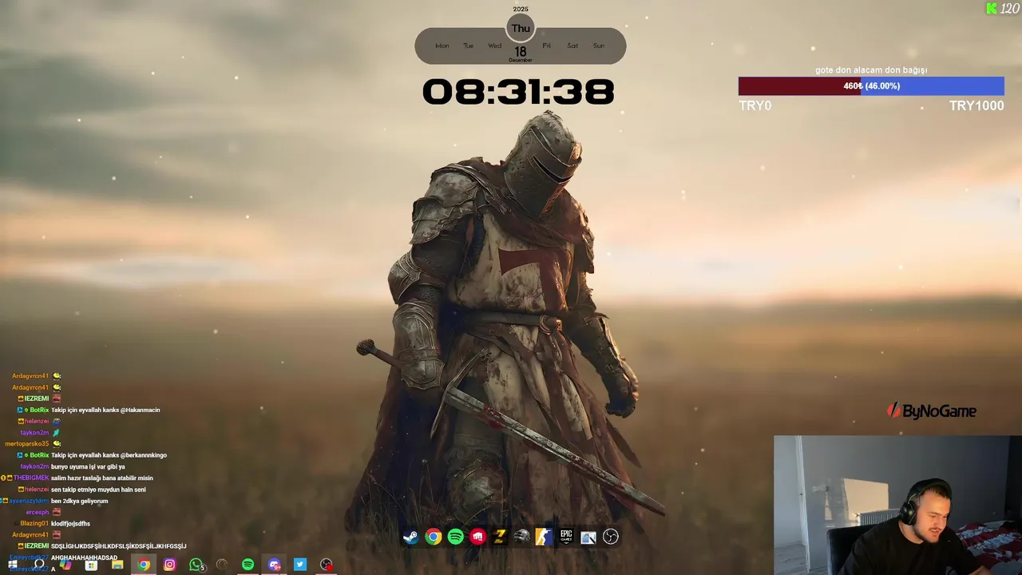Launch OBS Studio from the dock
The width and height of the screenshot is (1022, 575).
tap(611, 537)
